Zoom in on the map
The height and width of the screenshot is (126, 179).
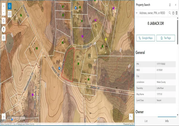coord(4,6)
